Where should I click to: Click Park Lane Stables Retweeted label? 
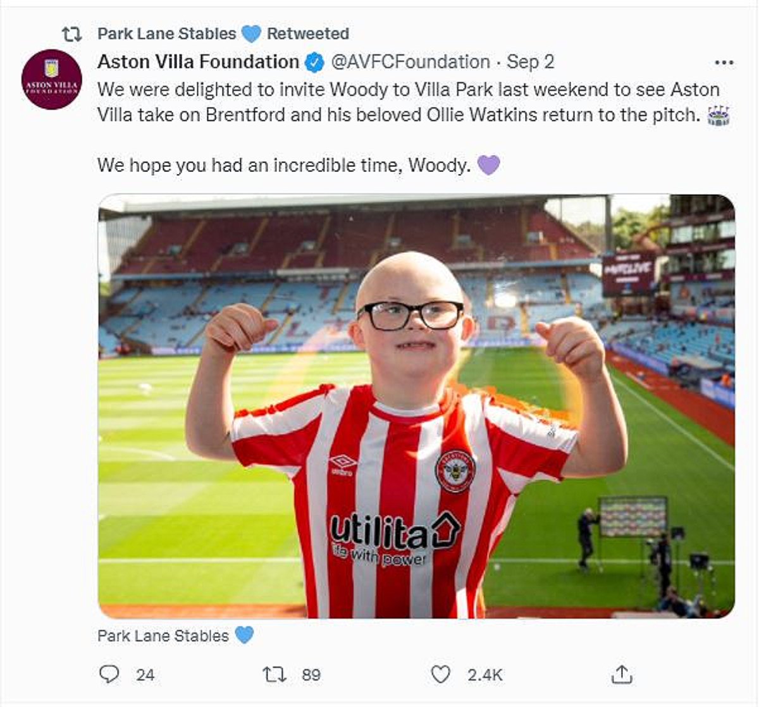223,34
